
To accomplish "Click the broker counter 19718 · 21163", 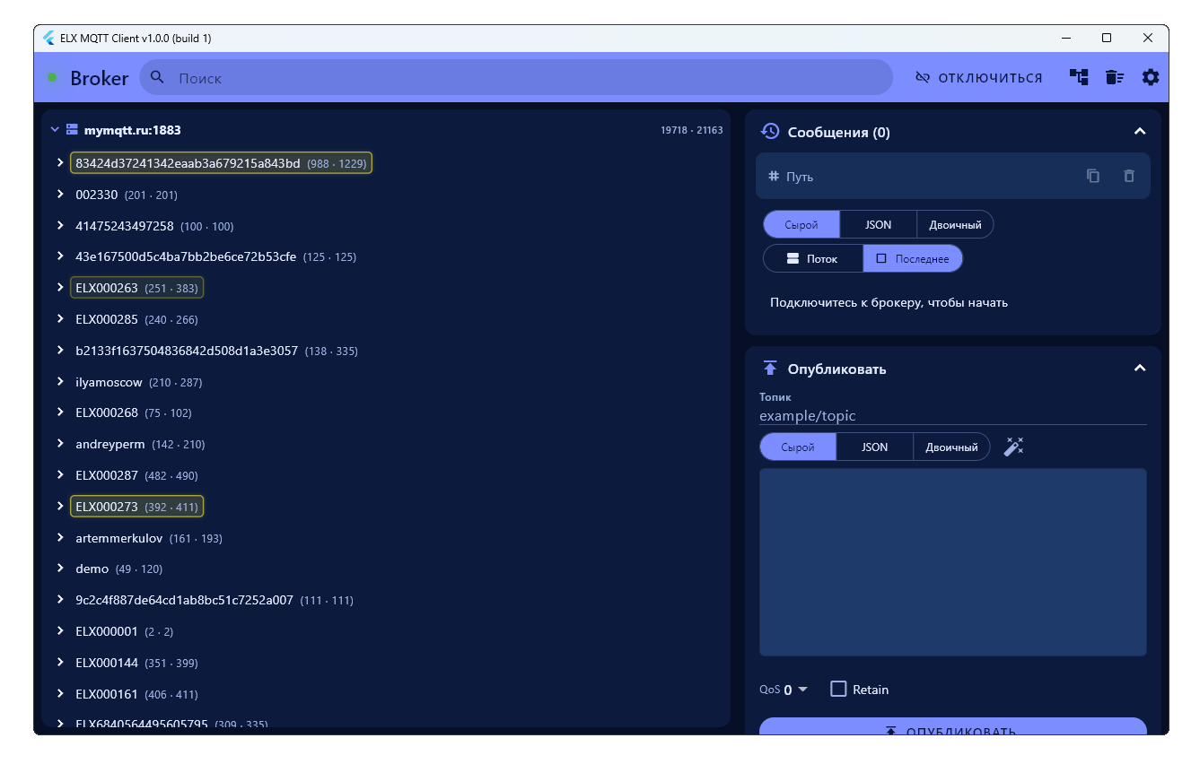I will [691, 130].
